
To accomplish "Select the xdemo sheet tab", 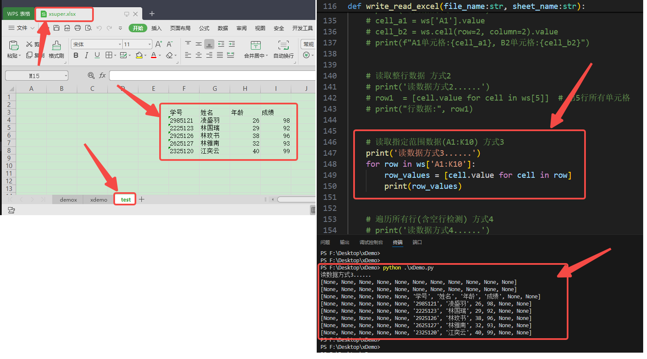I will [x=99, y=199].
